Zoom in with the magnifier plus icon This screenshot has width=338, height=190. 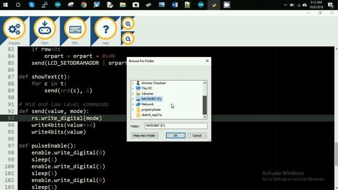[x=128, y=24]
